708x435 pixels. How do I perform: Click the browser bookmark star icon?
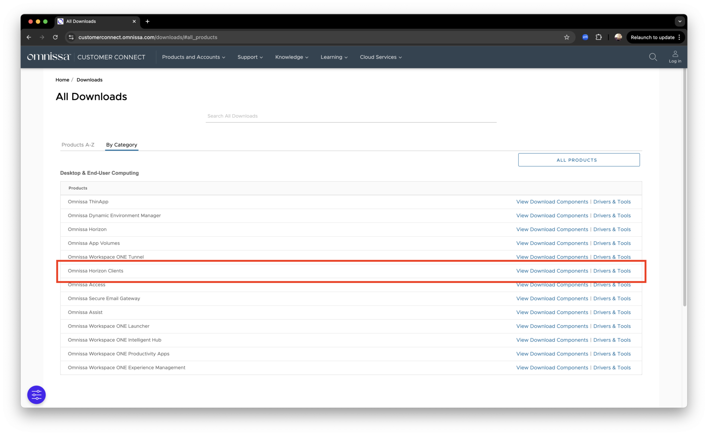(x=567, y=37)
